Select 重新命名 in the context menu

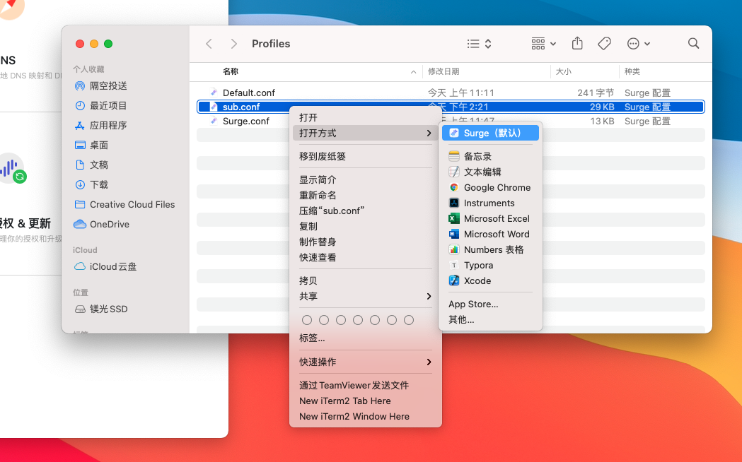click(318, 196)
